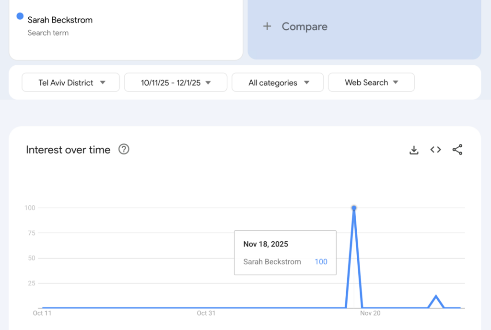491x330 pixels.
Task: Click the Oct 31 axis label
Action: 206,313
